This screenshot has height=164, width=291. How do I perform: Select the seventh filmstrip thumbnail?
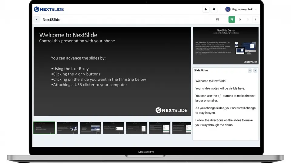tap(182, 128)
